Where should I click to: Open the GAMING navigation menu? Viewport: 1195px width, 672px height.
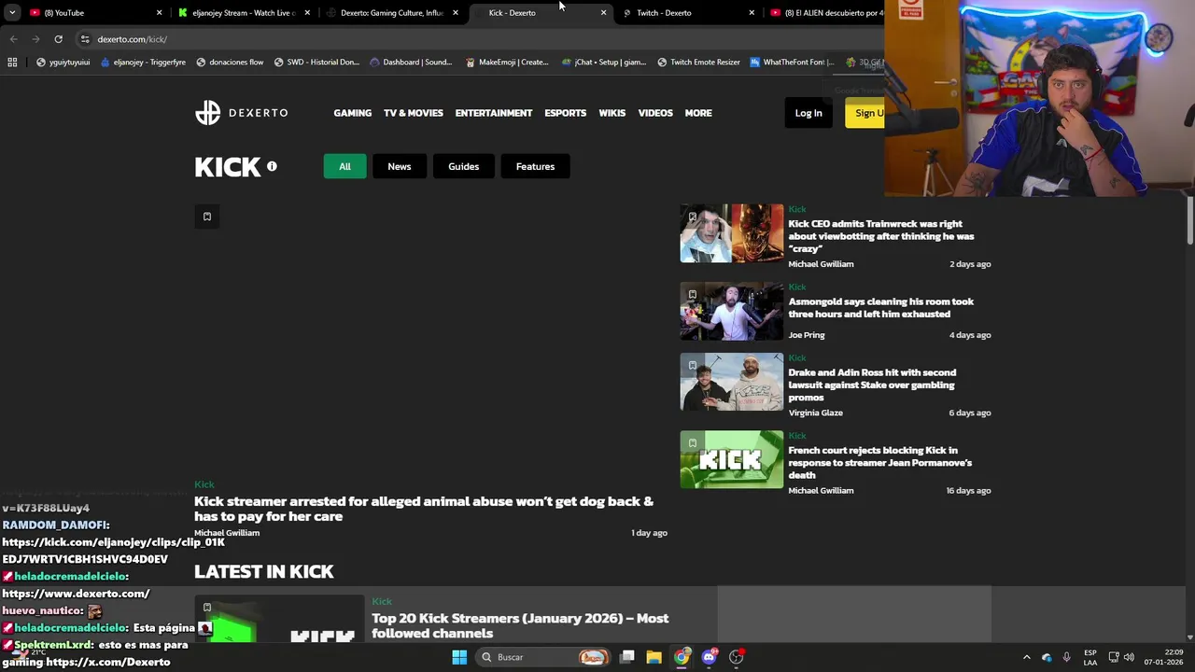click(353, 113)
